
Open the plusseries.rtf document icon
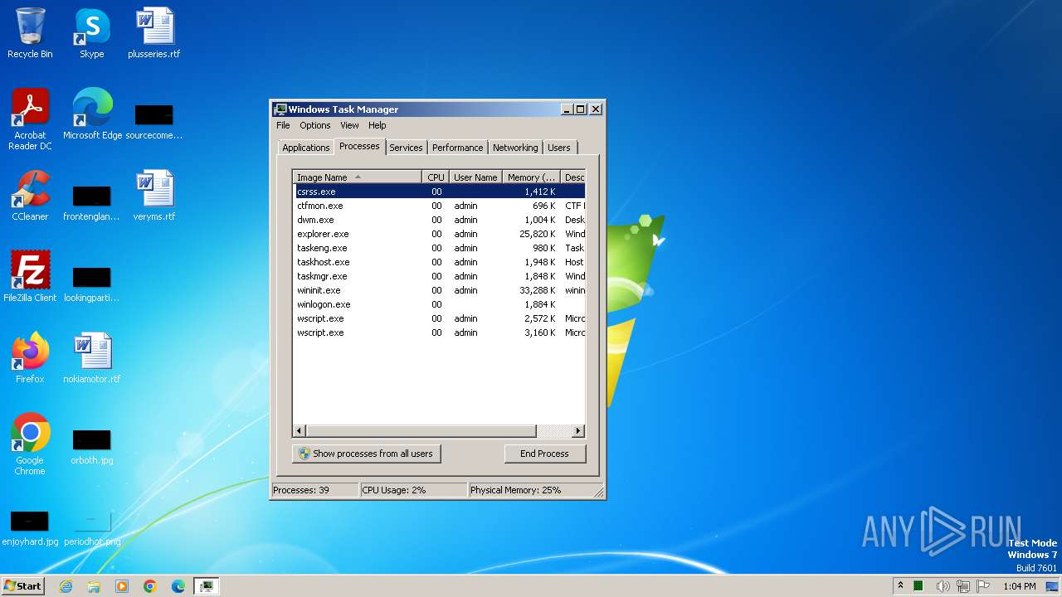154,33
